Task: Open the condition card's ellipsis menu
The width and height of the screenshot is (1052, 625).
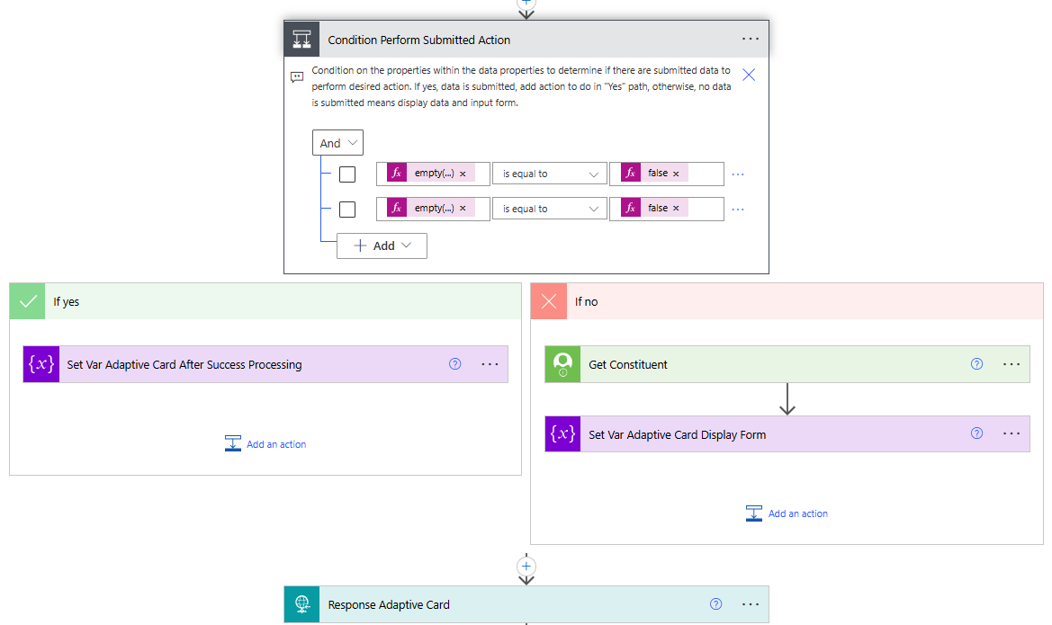Action: point(751,39)
